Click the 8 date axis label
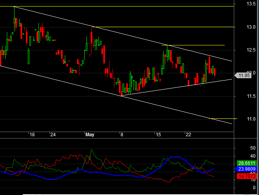 [122, 135]
